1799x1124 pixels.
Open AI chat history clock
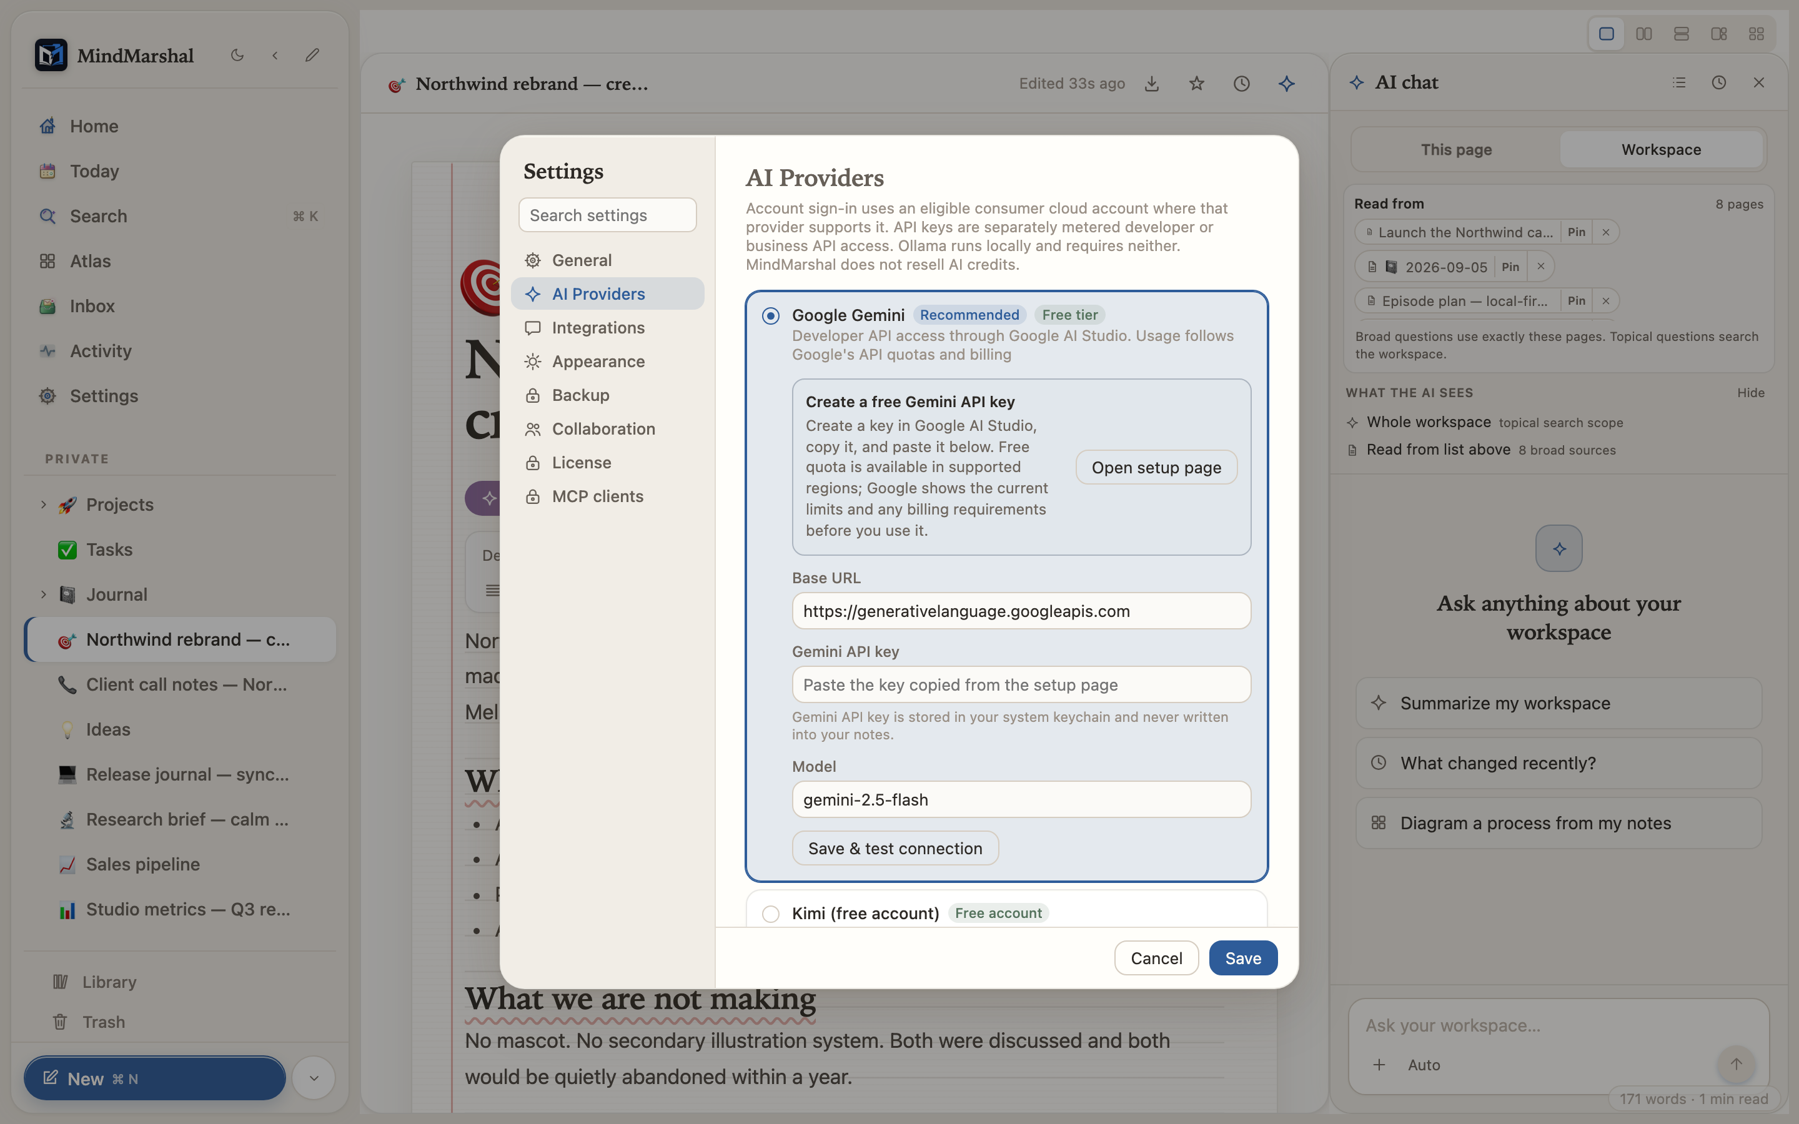coord(1718,82)
